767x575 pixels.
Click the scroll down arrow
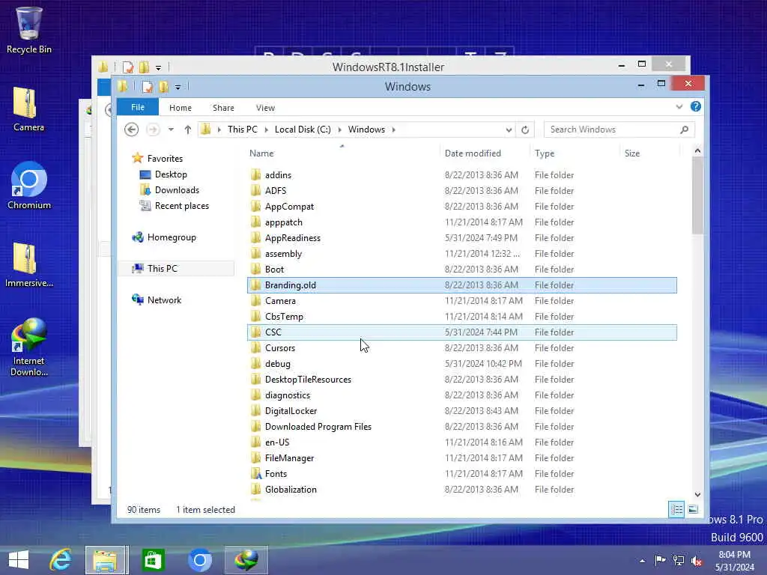(697, 494)
